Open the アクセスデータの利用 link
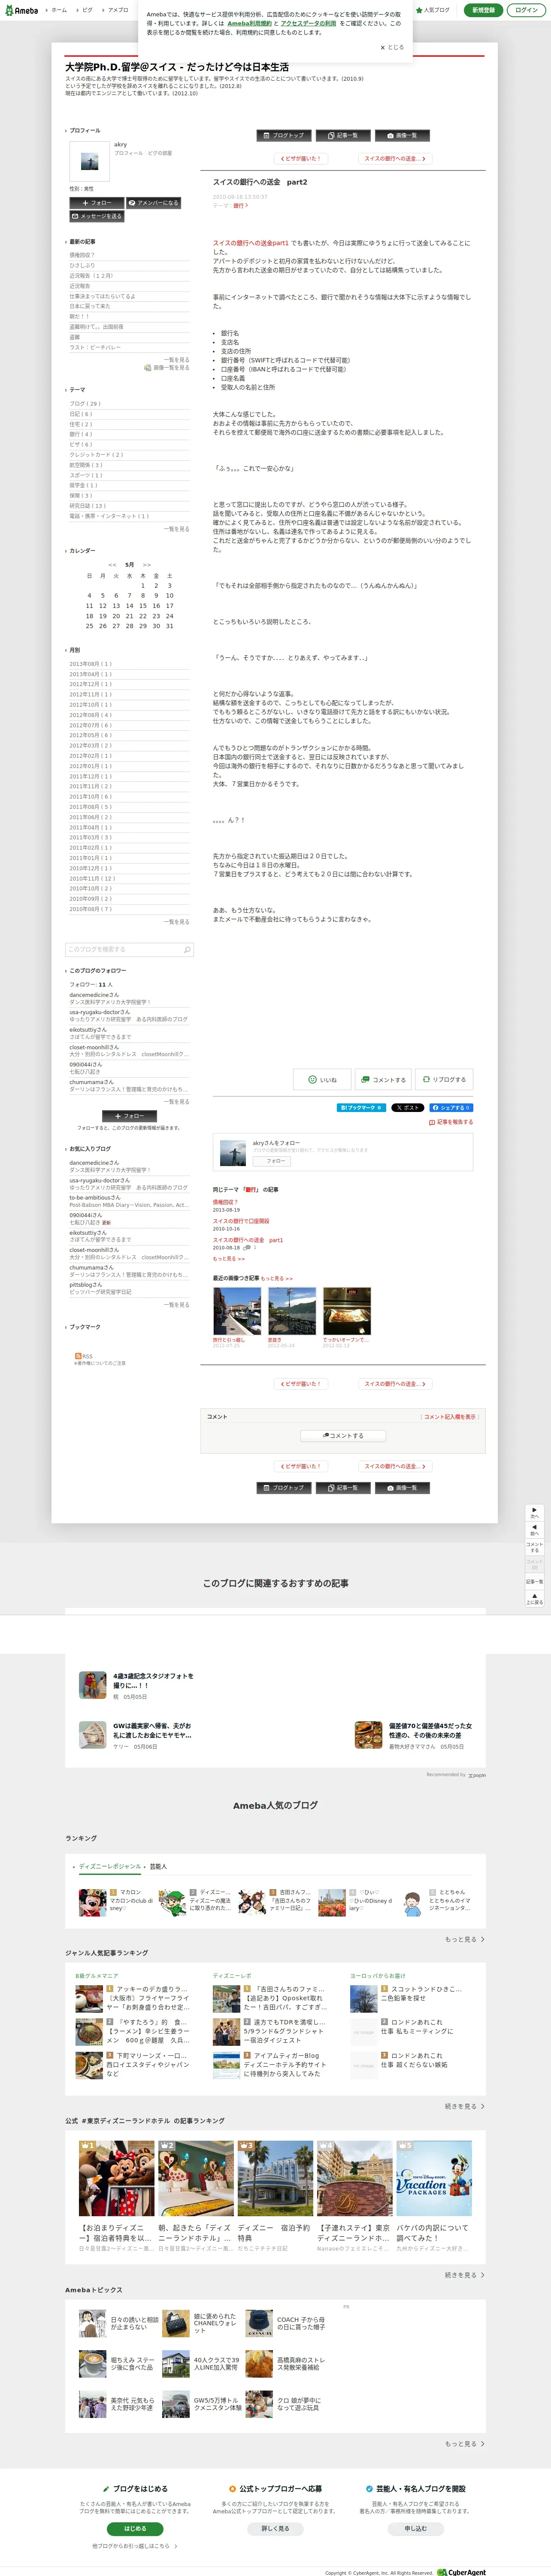The width and height of the screenshot is (551, 2576). point(308,23)
